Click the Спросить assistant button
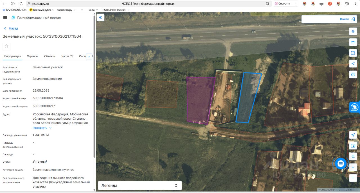360x193 pixels. click(282, 4)
